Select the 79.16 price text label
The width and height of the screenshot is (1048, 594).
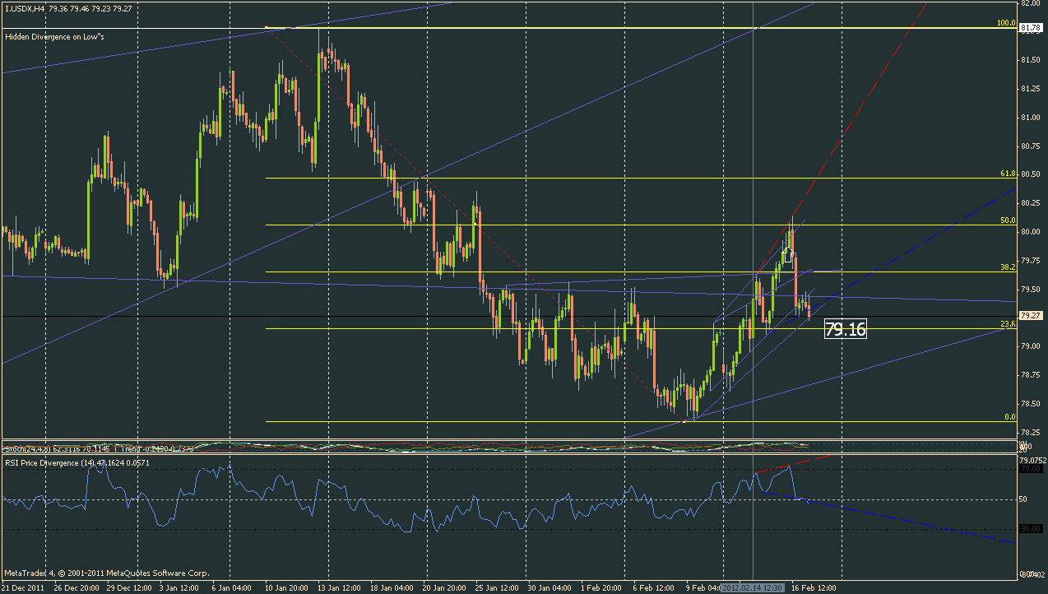(846, 330)
